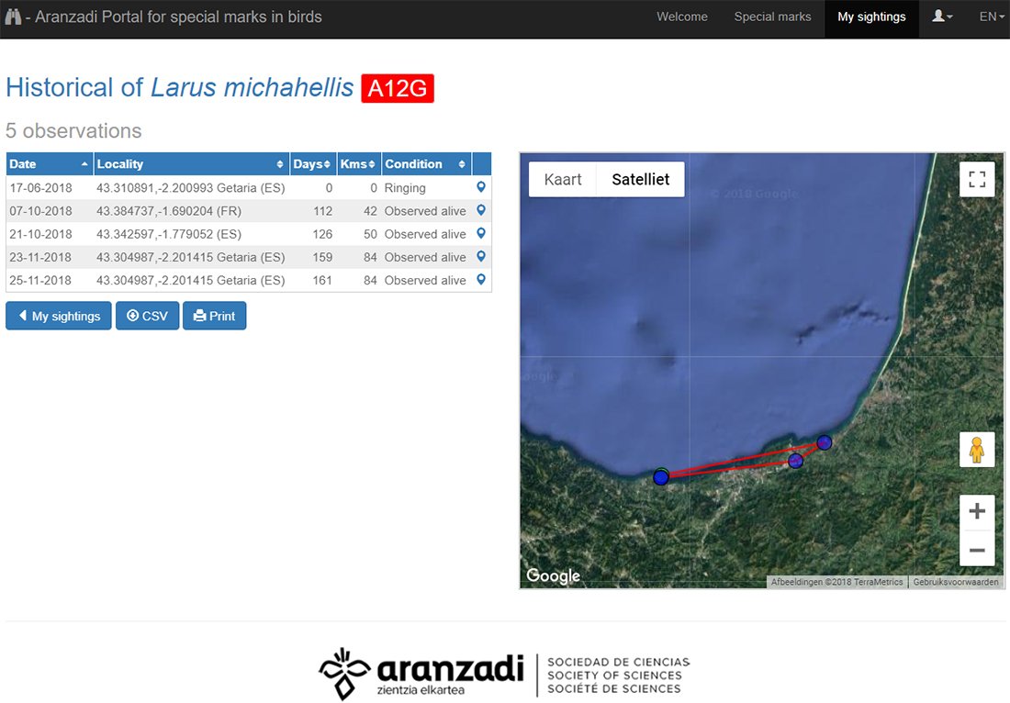Zoom out on the map
Viewport: 1010px width, 703px height.
[977, 550]
